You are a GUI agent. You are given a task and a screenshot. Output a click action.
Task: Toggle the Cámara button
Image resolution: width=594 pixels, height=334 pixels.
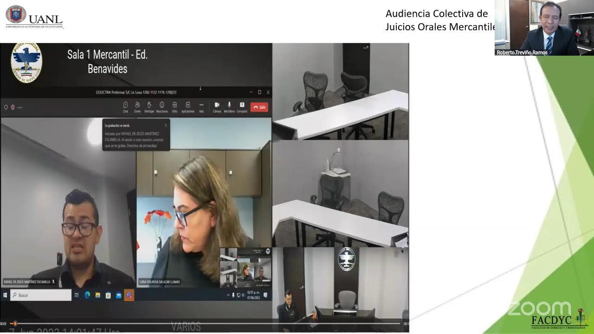click(217, 107)
